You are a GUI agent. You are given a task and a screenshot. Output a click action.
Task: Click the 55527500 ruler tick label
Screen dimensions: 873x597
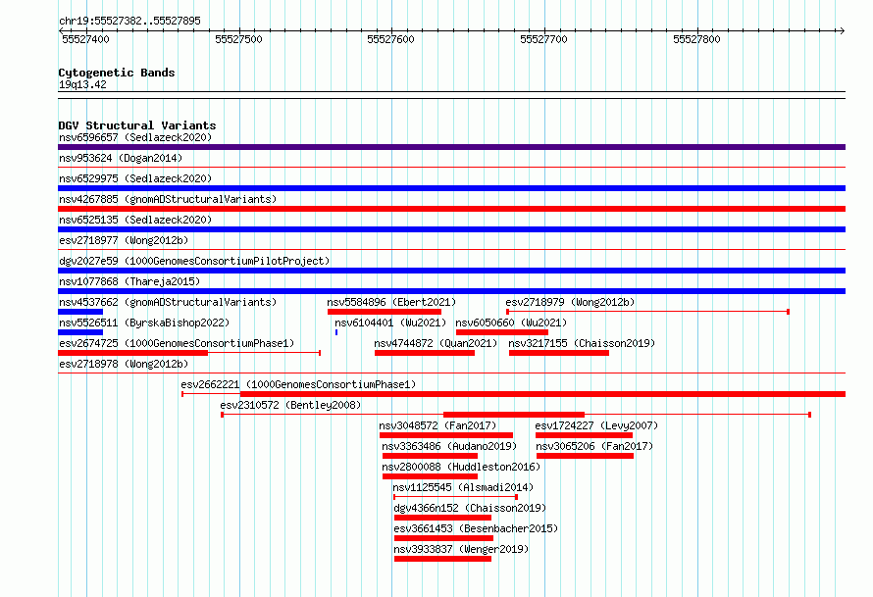click(238, 39)
